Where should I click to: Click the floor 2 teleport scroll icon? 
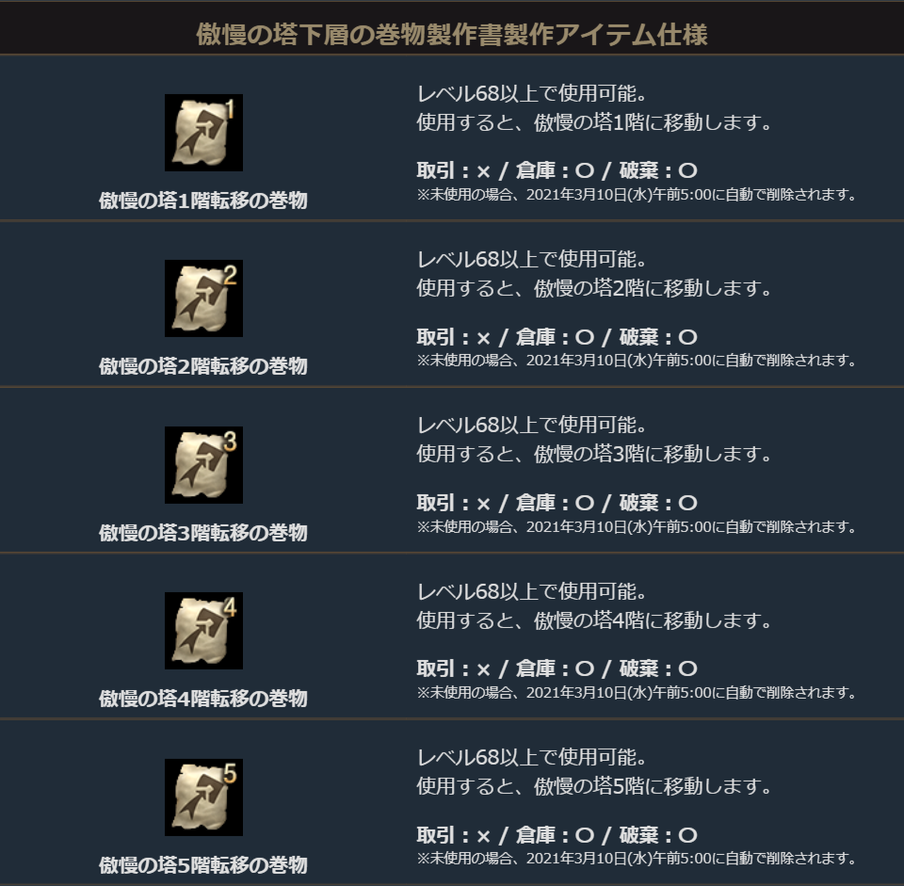[203, 298]
